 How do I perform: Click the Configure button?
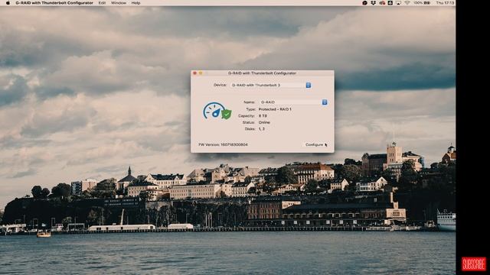pos(315,144)
